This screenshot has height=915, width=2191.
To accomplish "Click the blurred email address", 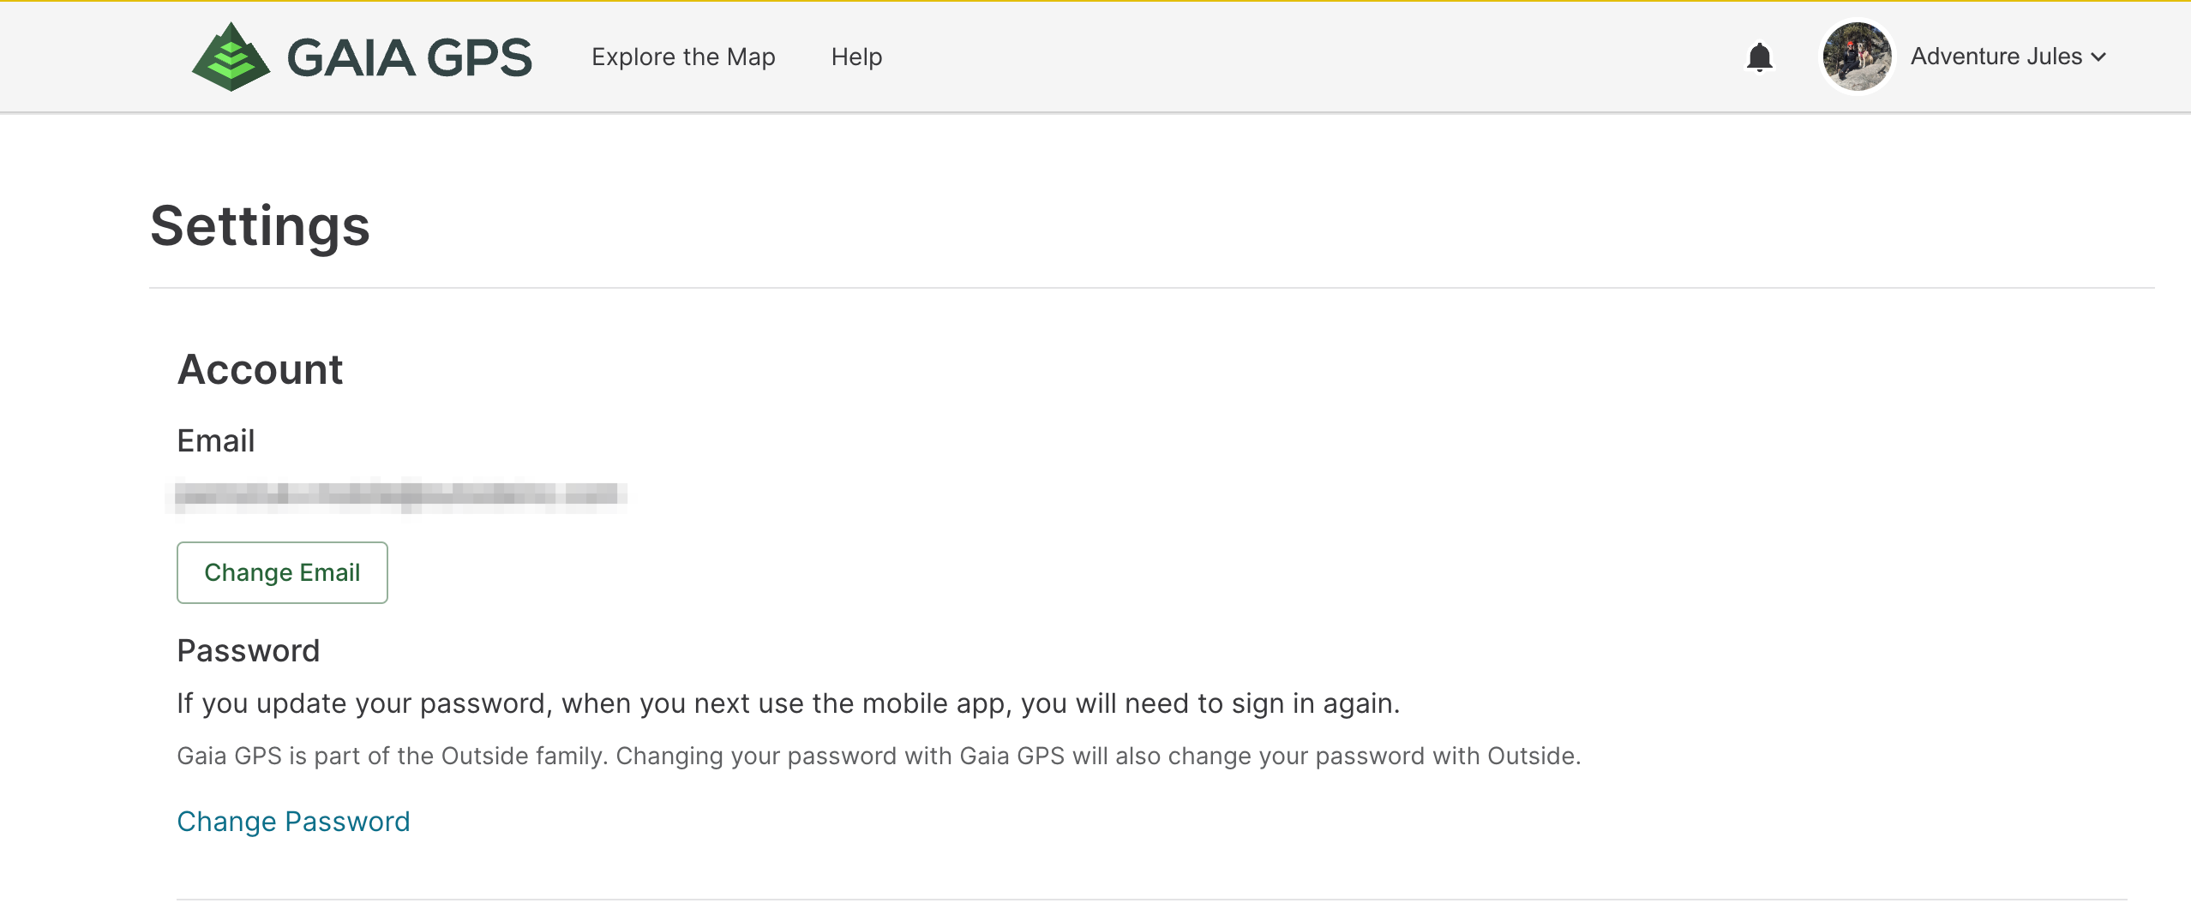I will coord(399,495).
